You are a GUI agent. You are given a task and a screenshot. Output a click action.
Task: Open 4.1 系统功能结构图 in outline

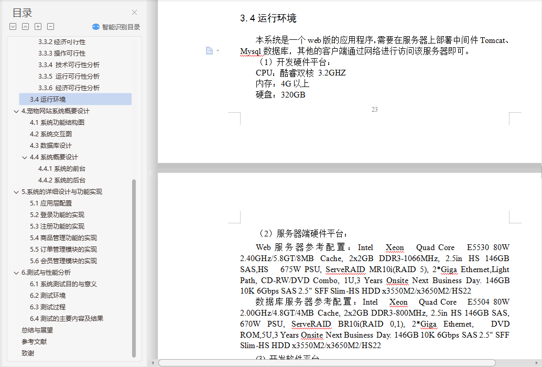(x=57, y=122)
